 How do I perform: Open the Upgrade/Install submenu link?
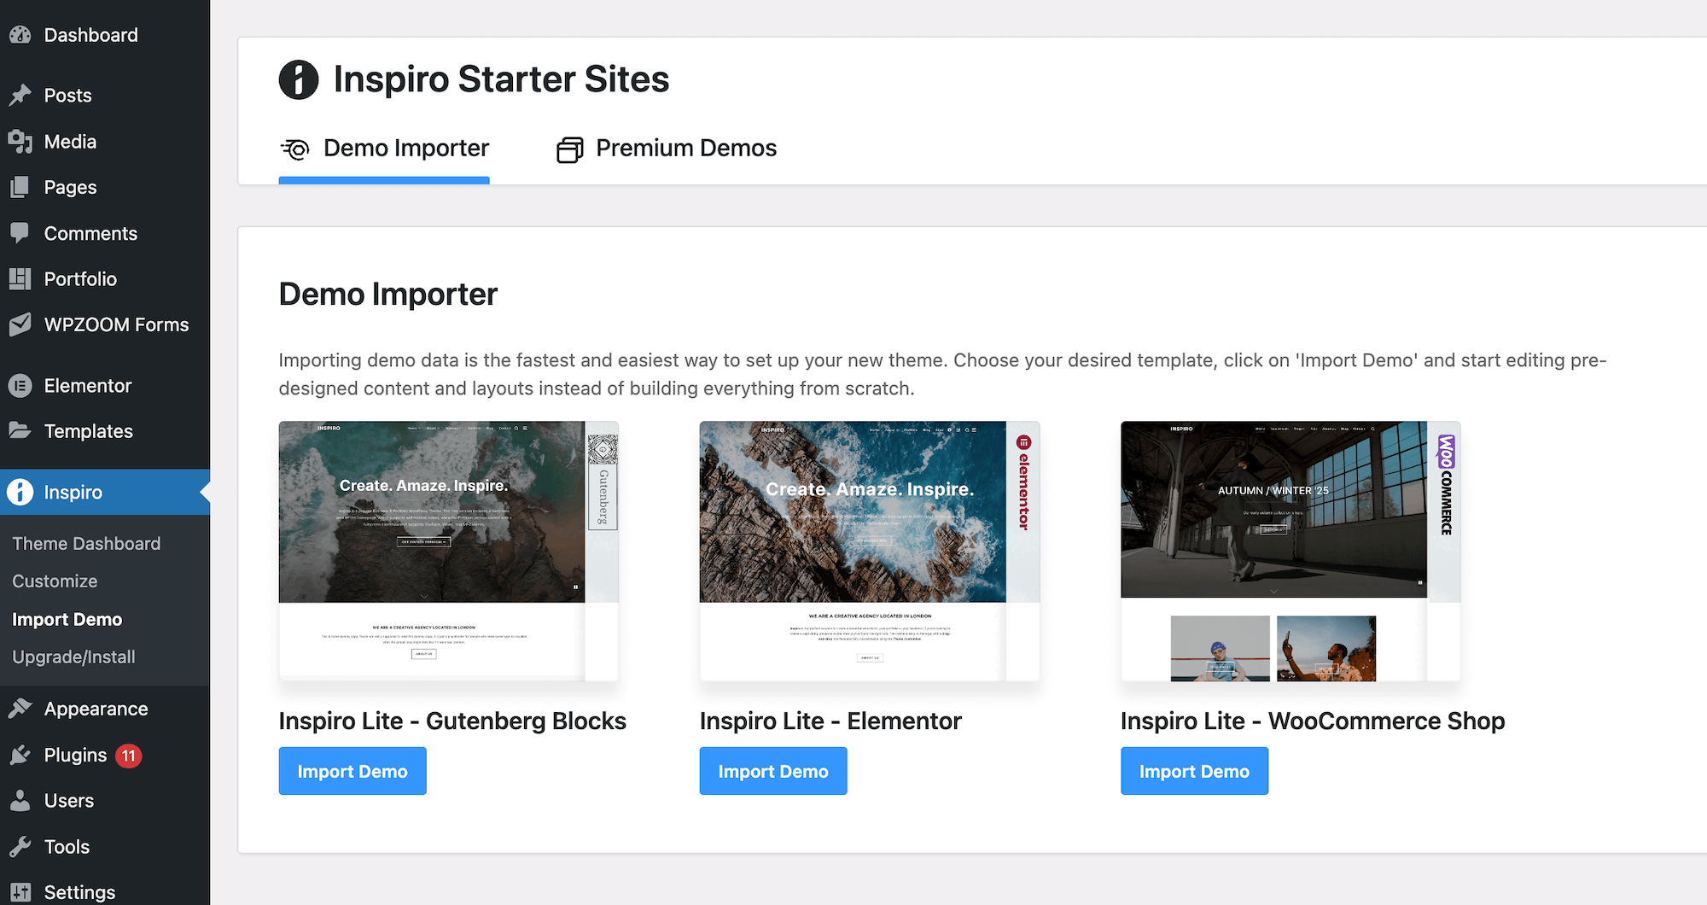(x=73, y=657)
